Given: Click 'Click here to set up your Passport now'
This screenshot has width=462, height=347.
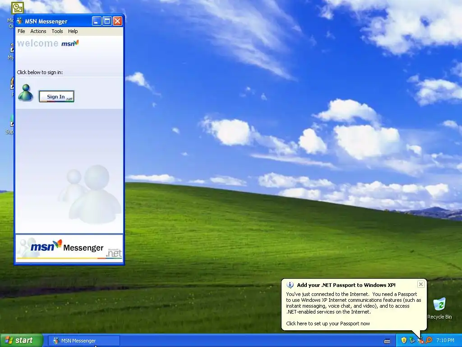Looking at the screenshot, I should [x=328, y=324].
